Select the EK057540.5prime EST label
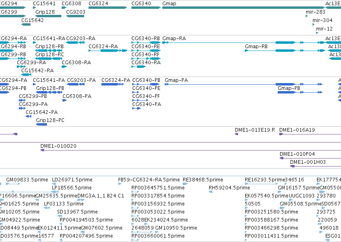Image resolution: width=341 pixels, height=242 pixels. coord(266,196)
